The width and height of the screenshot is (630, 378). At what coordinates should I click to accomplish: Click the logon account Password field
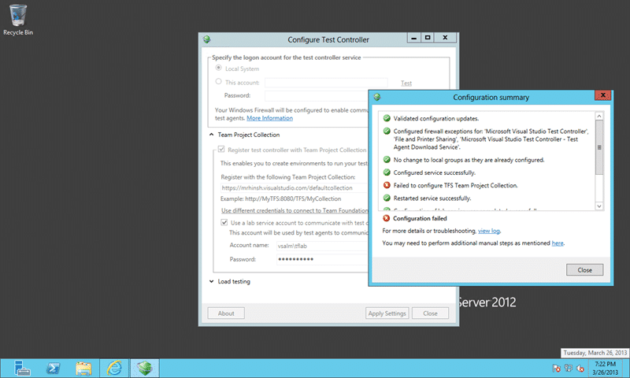(317, 95)
